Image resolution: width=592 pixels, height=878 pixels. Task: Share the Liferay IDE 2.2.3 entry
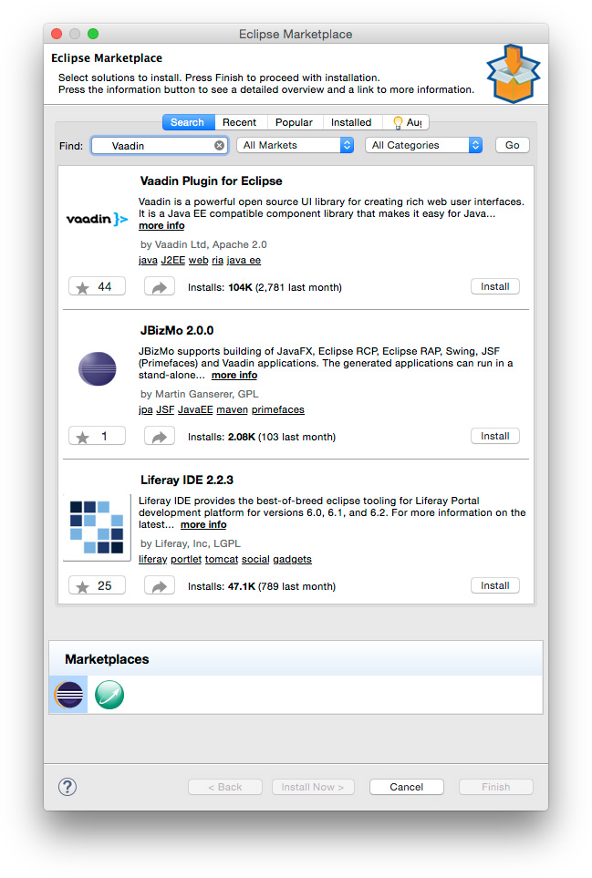click(160, 585)
